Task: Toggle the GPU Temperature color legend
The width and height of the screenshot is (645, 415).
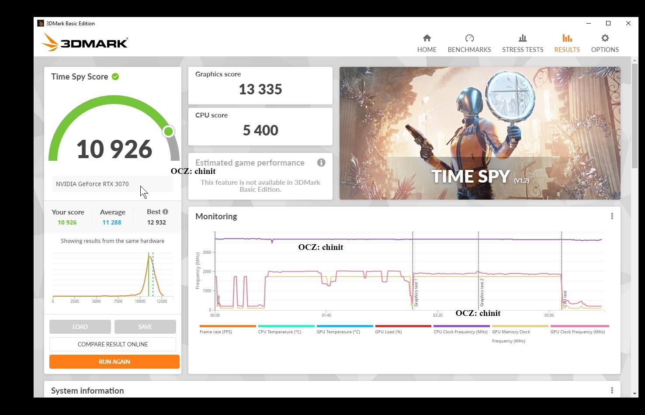Action: [344, 326]
